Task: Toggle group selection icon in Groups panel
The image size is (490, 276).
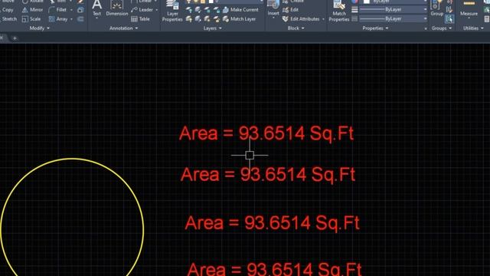Action: pyautogui.click(x=449, y=19)
